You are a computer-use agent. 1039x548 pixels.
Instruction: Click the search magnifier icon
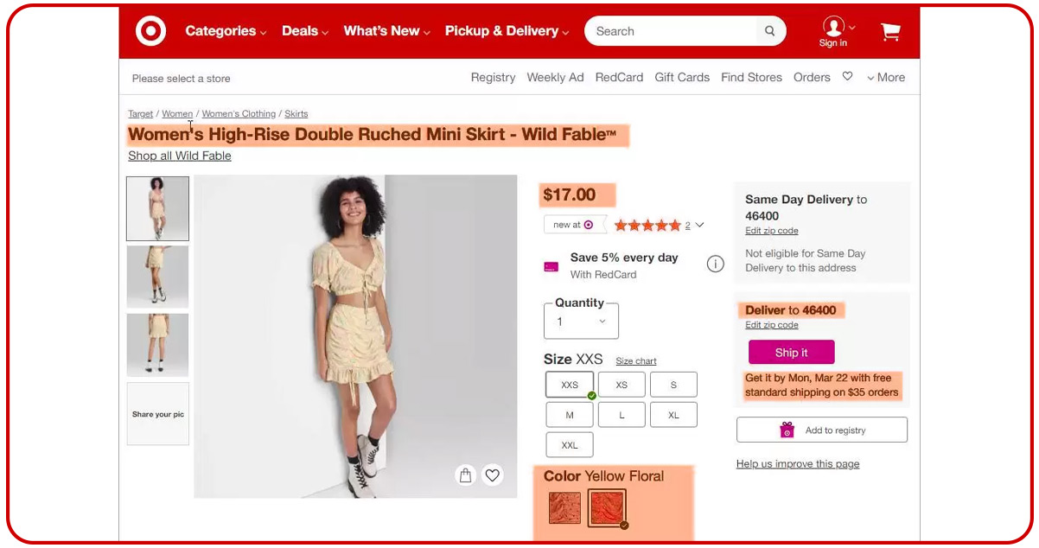769,31
